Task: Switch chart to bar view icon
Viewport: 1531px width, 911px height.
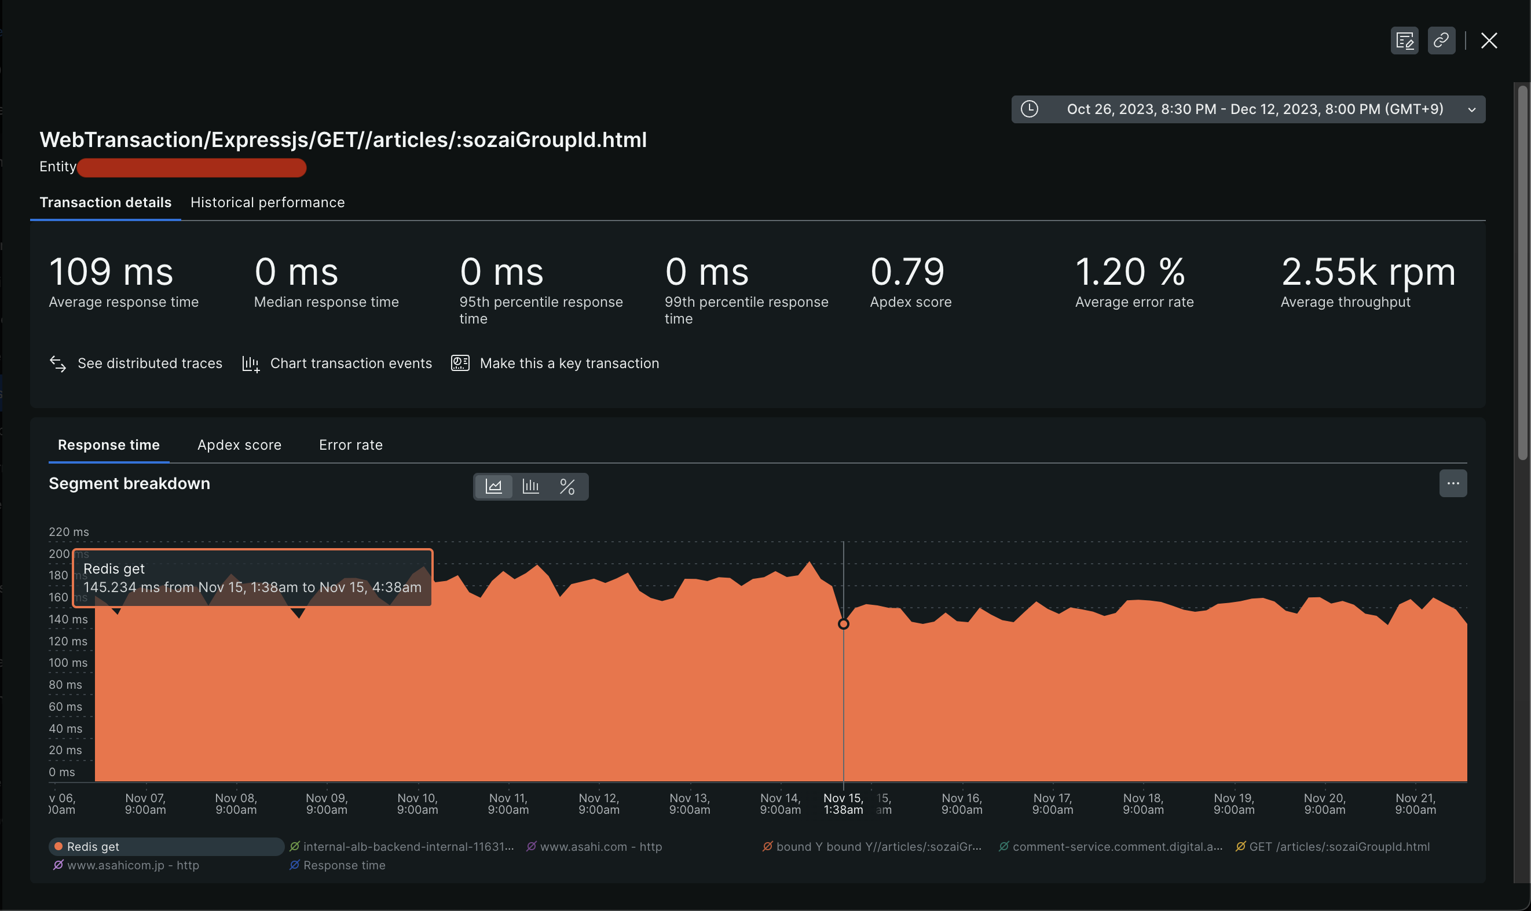Action: (x=530, y=486)
